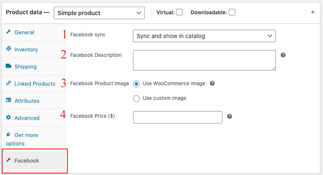
Task: Focus the Facebook Description text area
Action: click(x=204, y=60)
